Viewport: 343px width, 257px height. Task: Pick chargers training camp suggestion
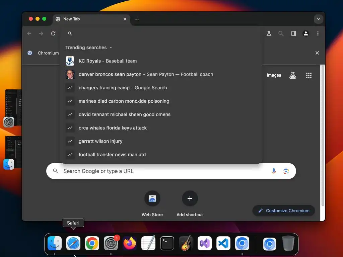click(x=161, y=88)
